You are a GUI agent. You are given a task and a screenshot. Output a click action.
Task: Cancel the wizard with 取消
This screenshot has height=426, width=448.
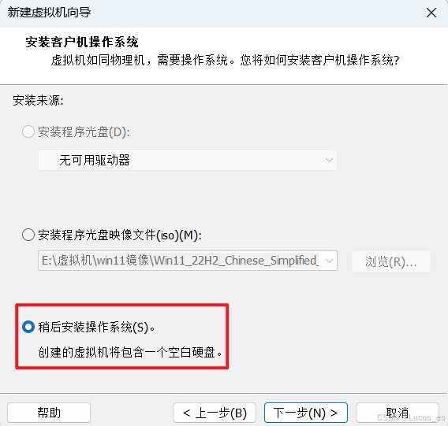398,413
